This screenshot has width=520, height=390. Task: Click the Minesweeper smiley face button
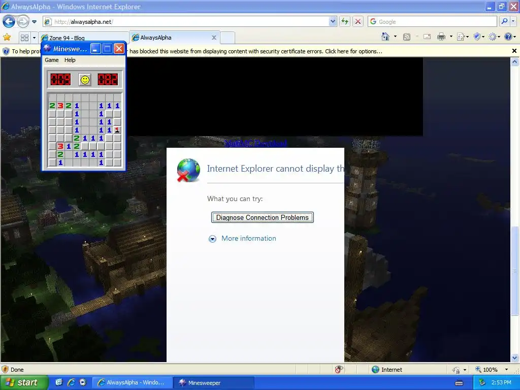[x=85, y=80]
